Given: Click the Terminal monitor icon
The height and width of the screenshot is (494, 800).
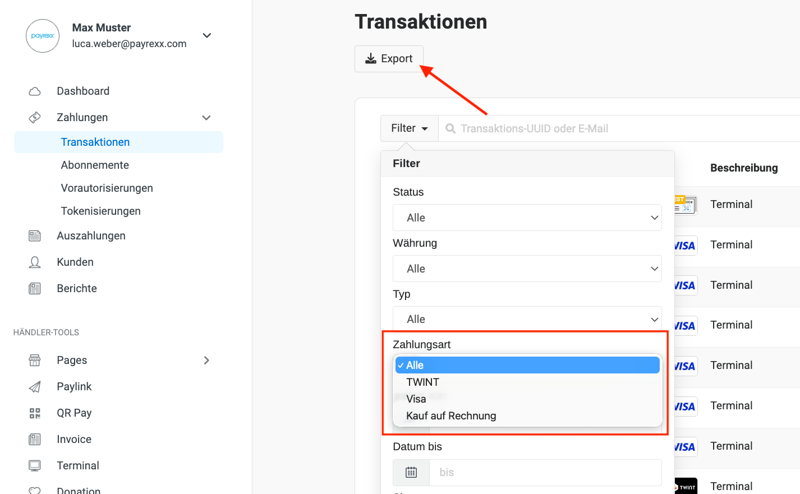Looking at the screenshot, I should point(35,466).
